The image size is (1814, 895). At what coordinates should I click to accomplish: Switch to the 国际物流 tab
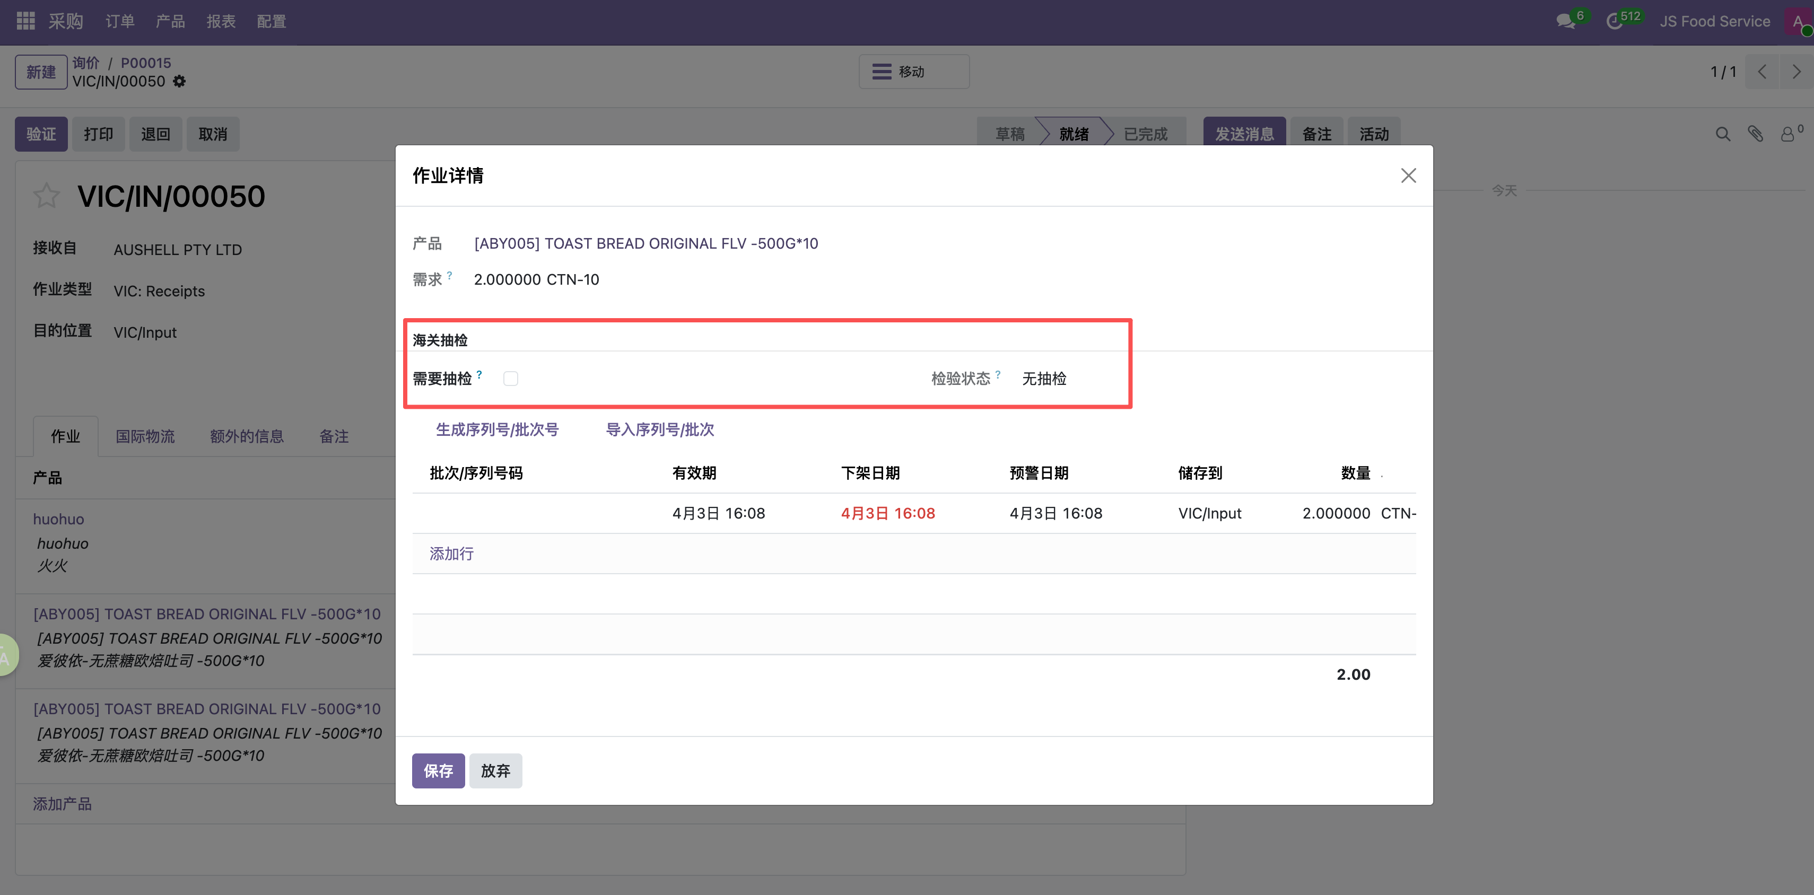click(145, 436)
